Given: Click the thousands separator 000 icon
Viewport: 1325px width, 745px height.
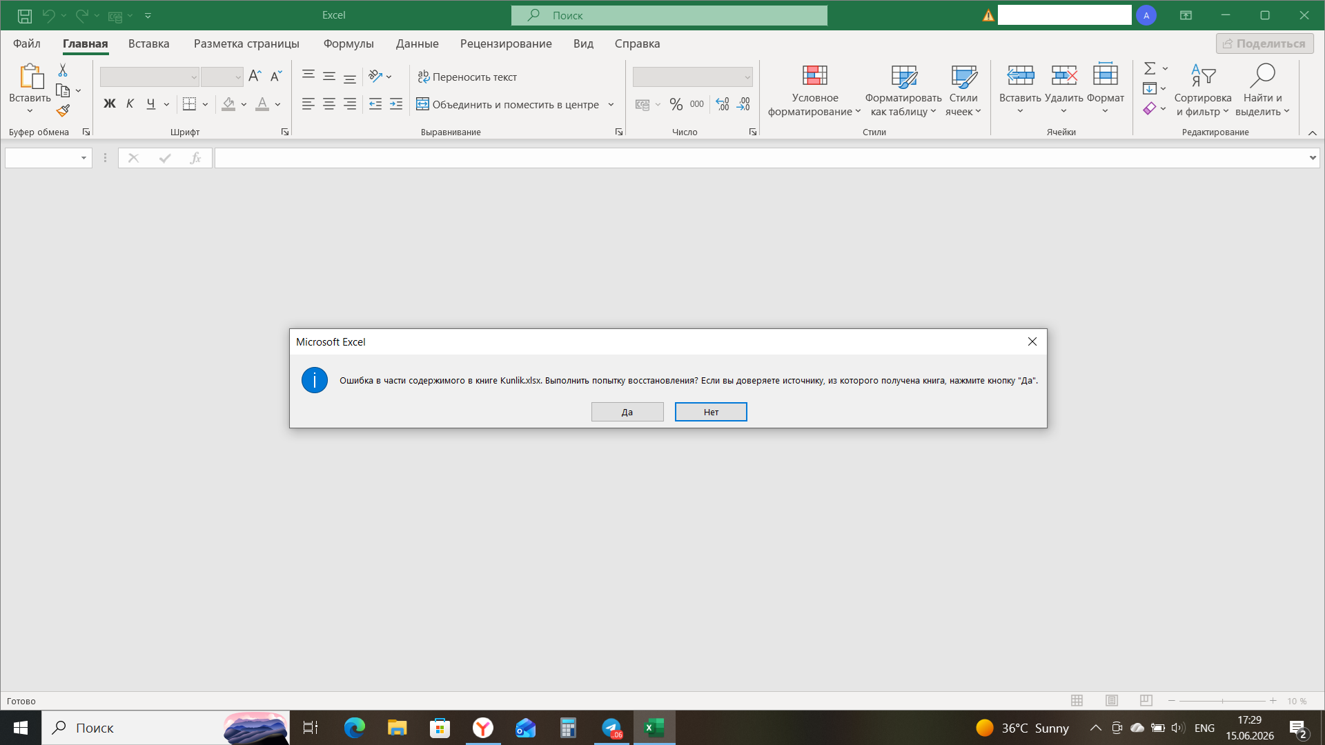Looking at the screenshot, I should pos(697,104).
